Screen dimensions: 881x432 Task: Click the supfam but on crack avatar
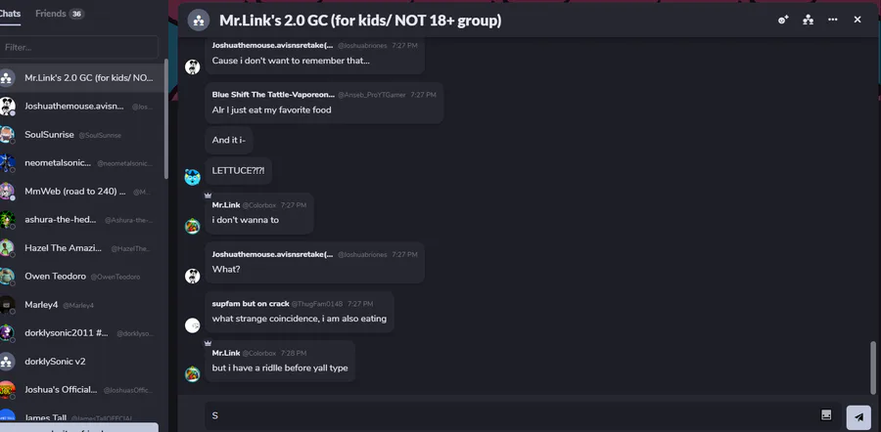point(193,324)
